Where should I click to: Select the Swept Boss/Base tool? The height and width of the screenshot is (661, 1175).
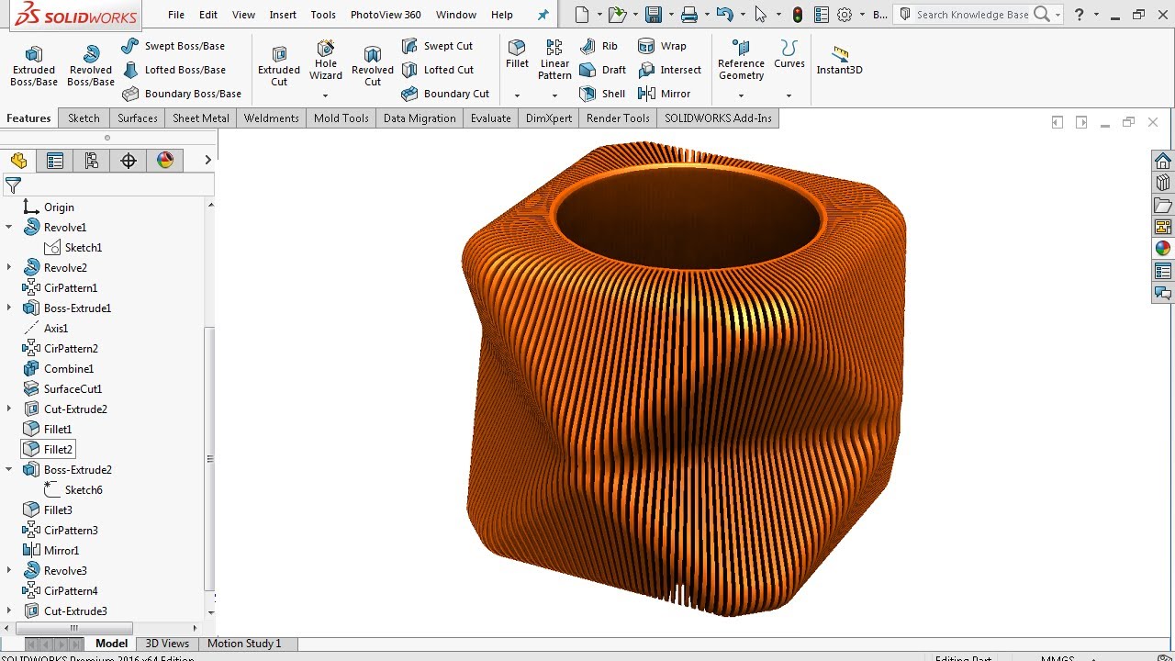click(173, 46)
